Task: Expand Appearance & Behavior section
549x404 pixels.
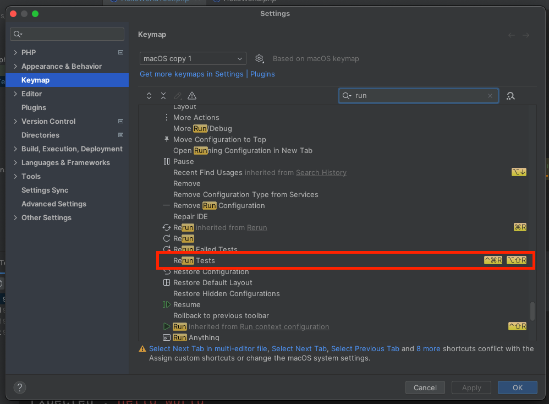Action: click(x=15, y=66)
